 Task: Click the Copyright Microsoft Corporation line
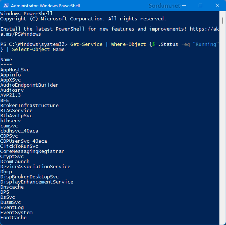83,19
